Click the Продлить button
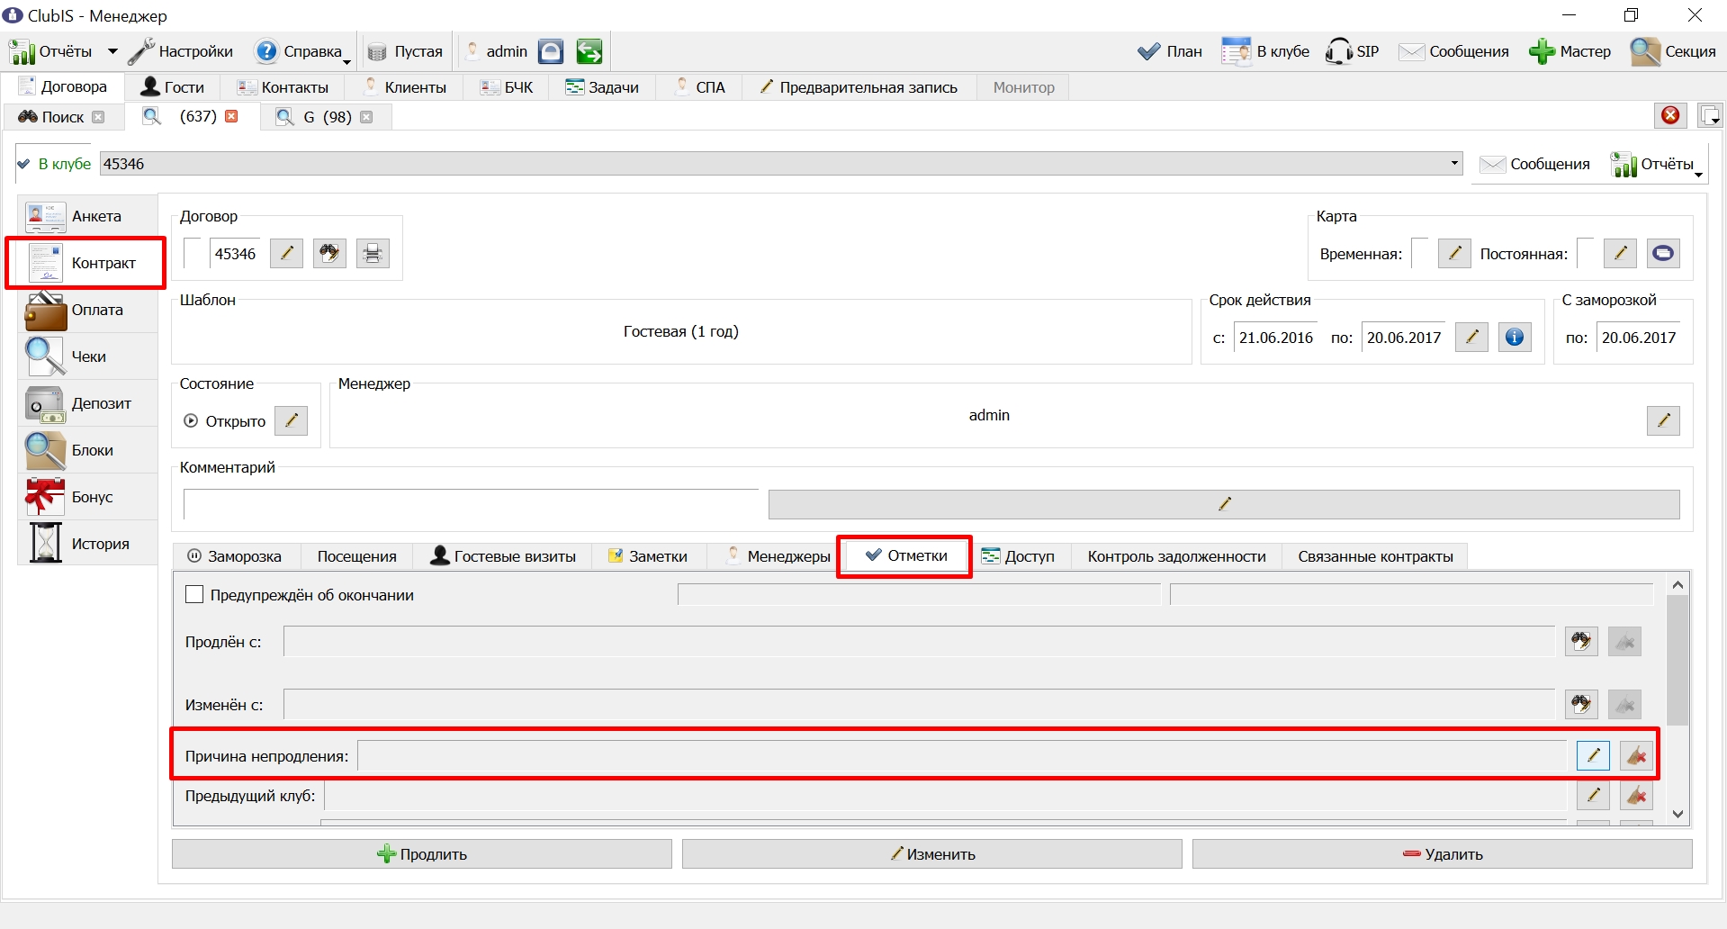1727x929 pixels. [422, 854]
